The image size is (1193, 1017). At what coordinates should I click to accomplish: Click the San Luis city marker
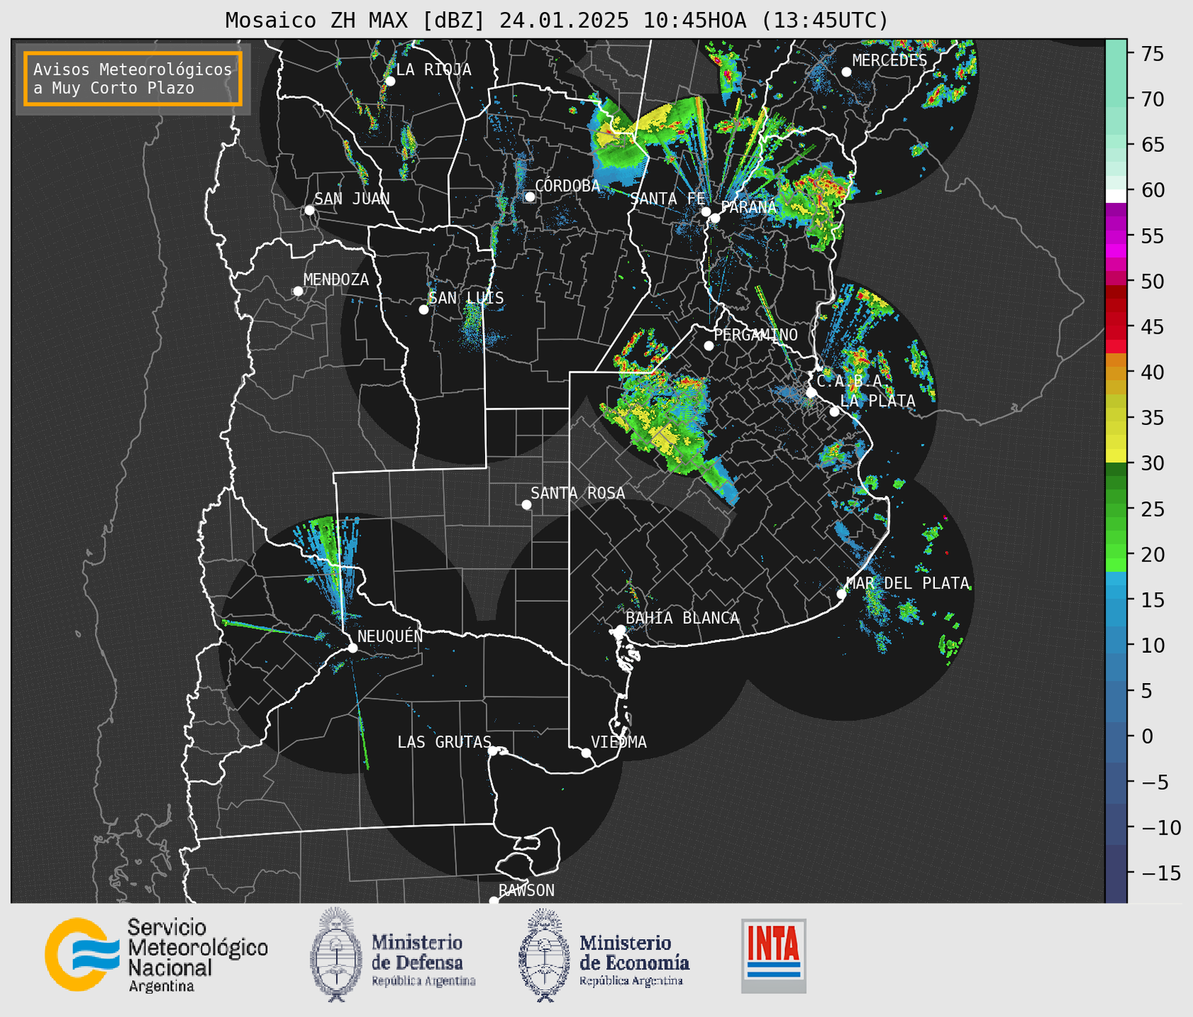point(424,310)
